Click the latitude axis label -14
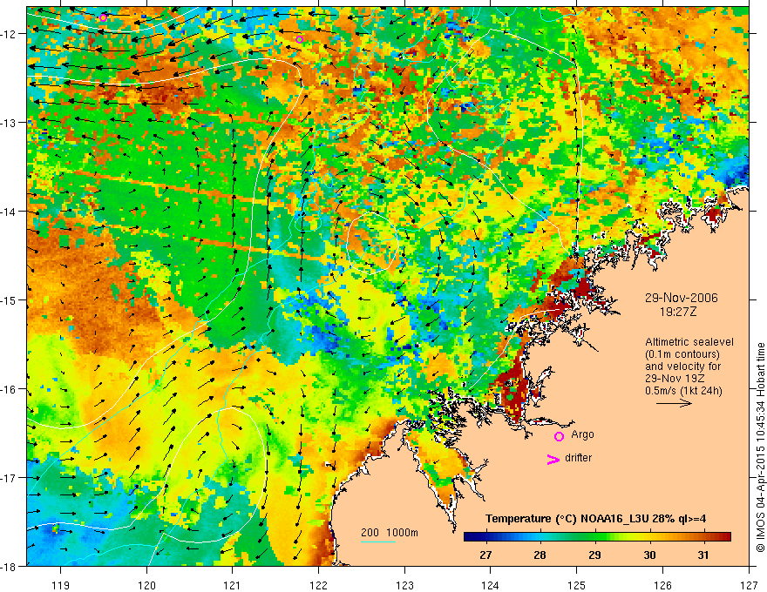767x592 pixels. click(x=9, y=212)
